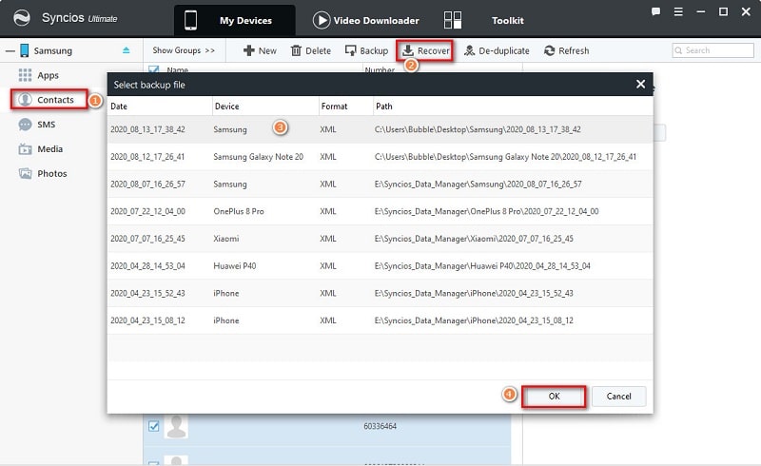Screen dimensions: 761x466
Task: Expand Show Groups panel
Action: pos(184,50)
